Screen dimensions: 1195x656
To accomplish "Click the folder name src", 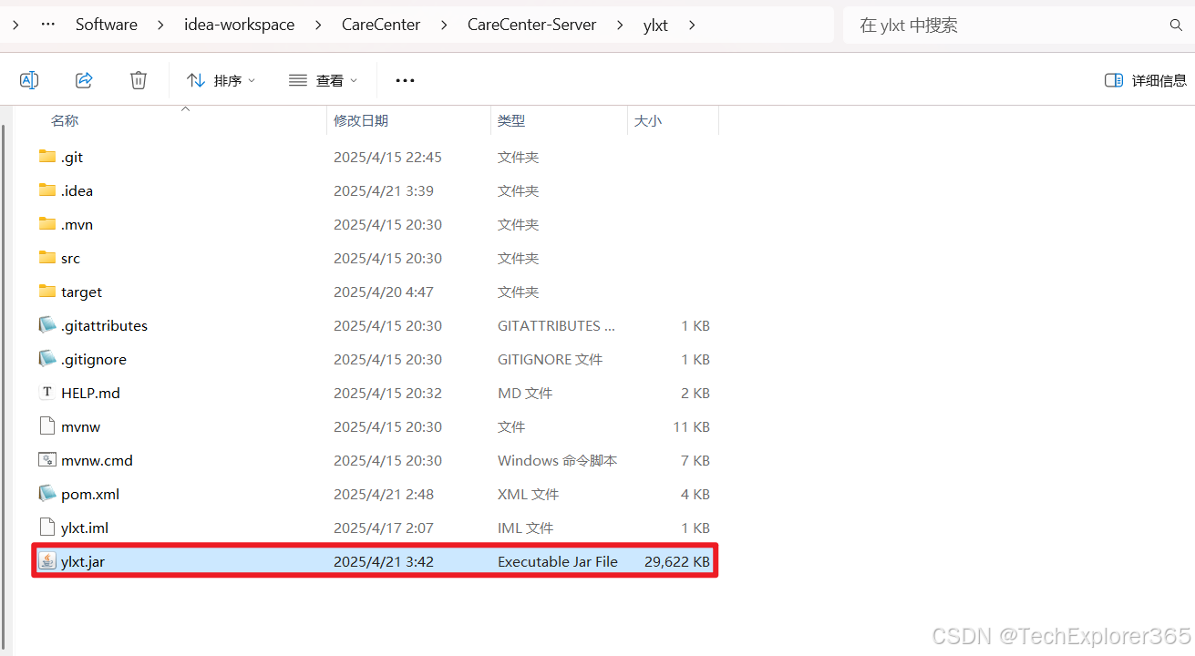I will (70, 258).
